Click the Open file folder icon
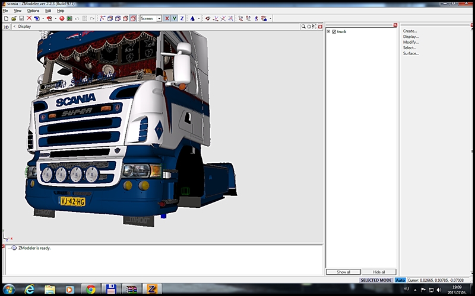The height and width of the screenshot is (296, 475). 13,18
